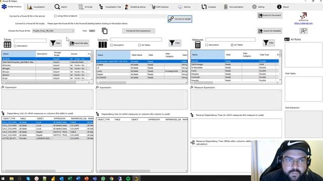Select Região row in Columns list
The width and height of the screenshot is (323, 181).
coord(142,74)
